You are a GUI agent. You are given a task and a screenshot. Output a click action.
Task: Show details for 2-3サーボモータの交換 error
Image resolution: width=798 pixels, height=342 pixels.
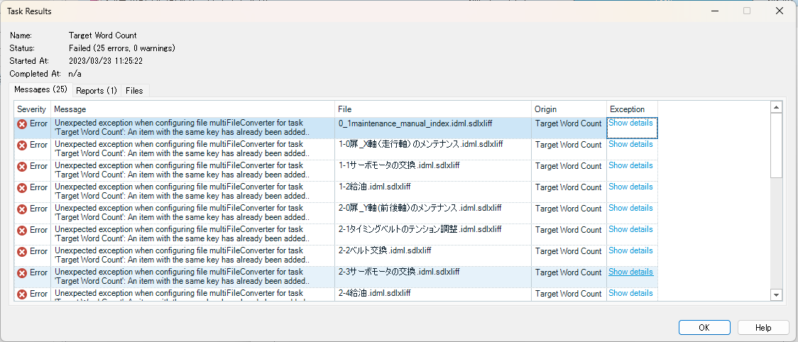tap(630, 272)
